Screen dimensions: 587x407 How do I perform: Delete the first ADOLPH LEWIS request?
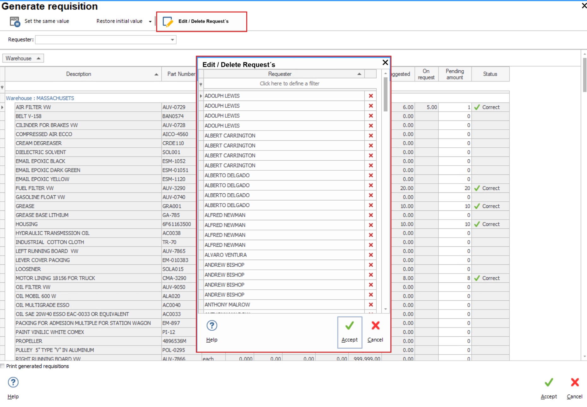point(371,96)
